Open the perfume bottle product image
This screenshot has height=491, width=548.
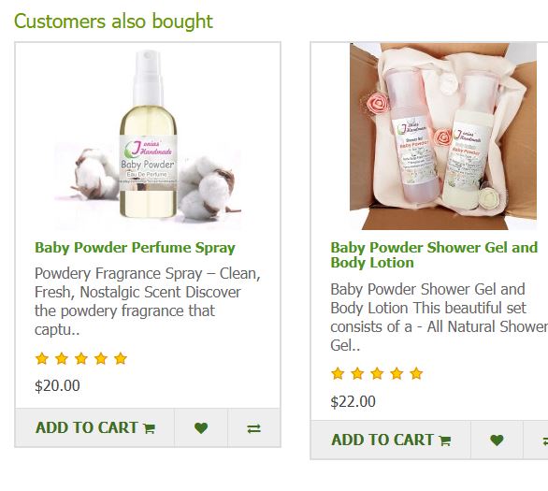click(148, 137)
